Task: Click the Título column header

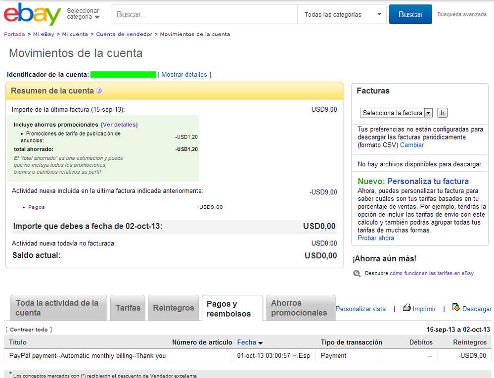Action: (18, 342)
